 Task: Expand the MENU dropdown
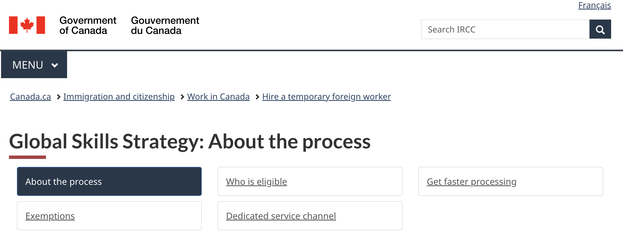click(34, 65)
